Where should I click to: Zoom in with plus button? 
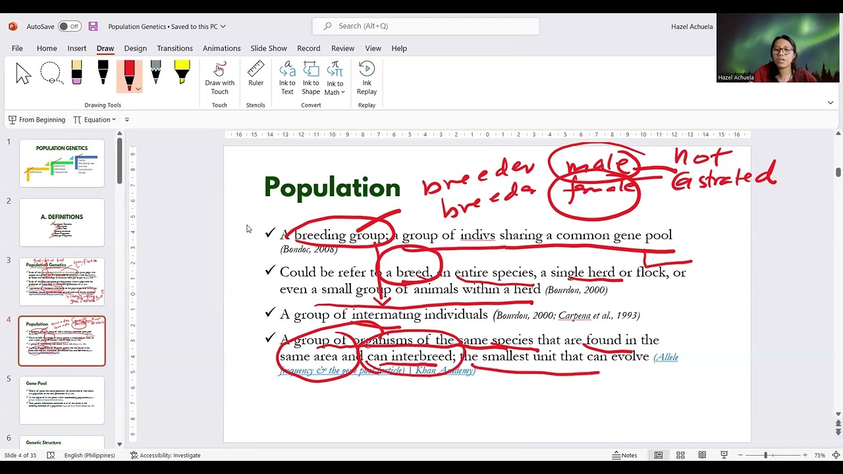[805, 455]
